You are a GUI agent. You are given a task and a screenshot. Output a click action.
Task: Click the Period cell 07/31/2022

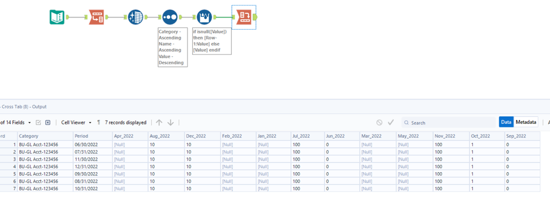[x=92, y=151]
